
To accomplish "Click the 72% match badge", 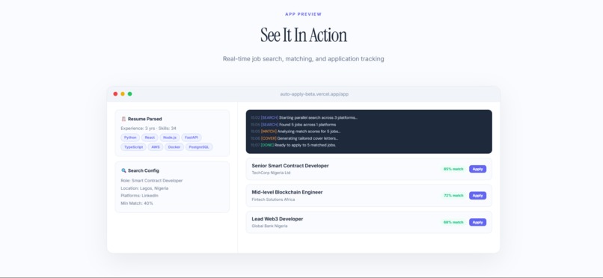I will click(x=453, y=196).
